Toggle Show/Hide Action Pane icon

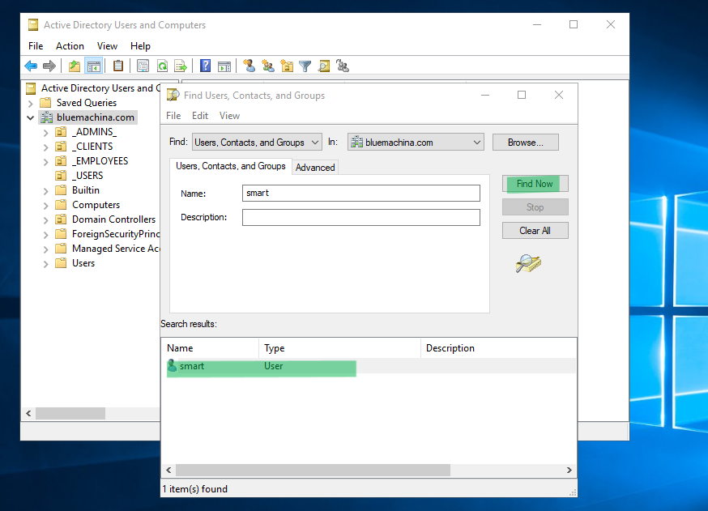tap(224, 66)
